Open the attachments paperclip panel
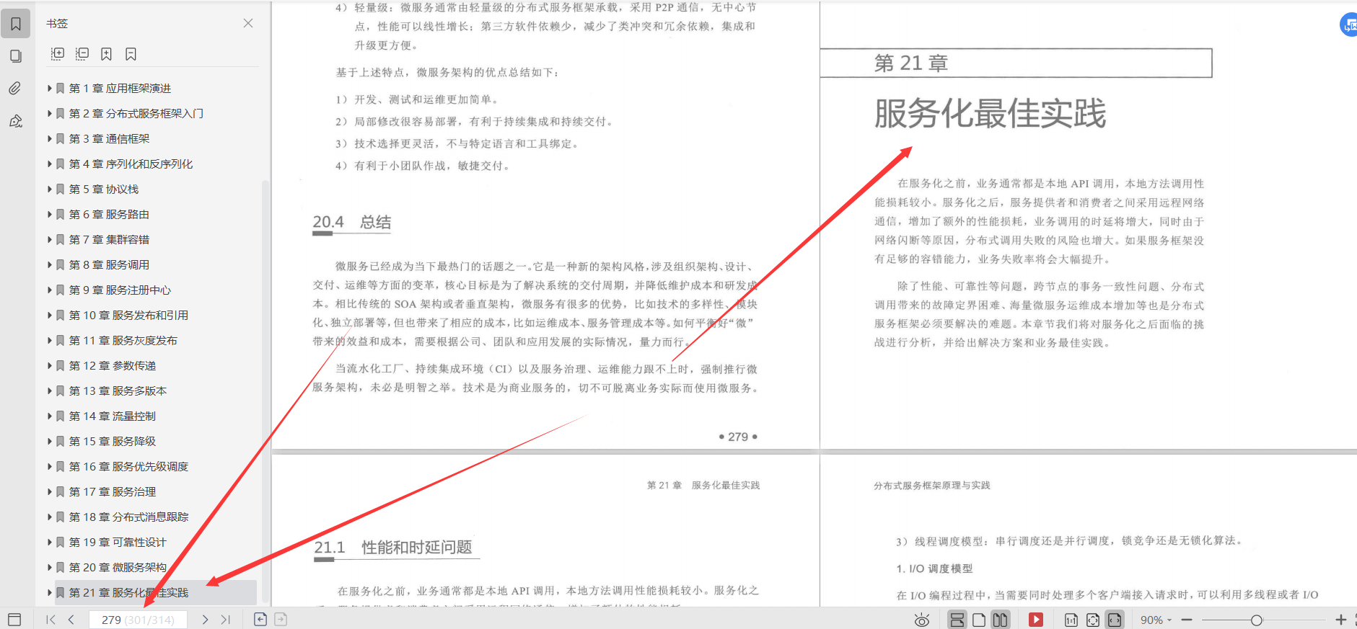The height and width of the screenshot is (629, 1357). pyautogui.click(x=16, y=89)
